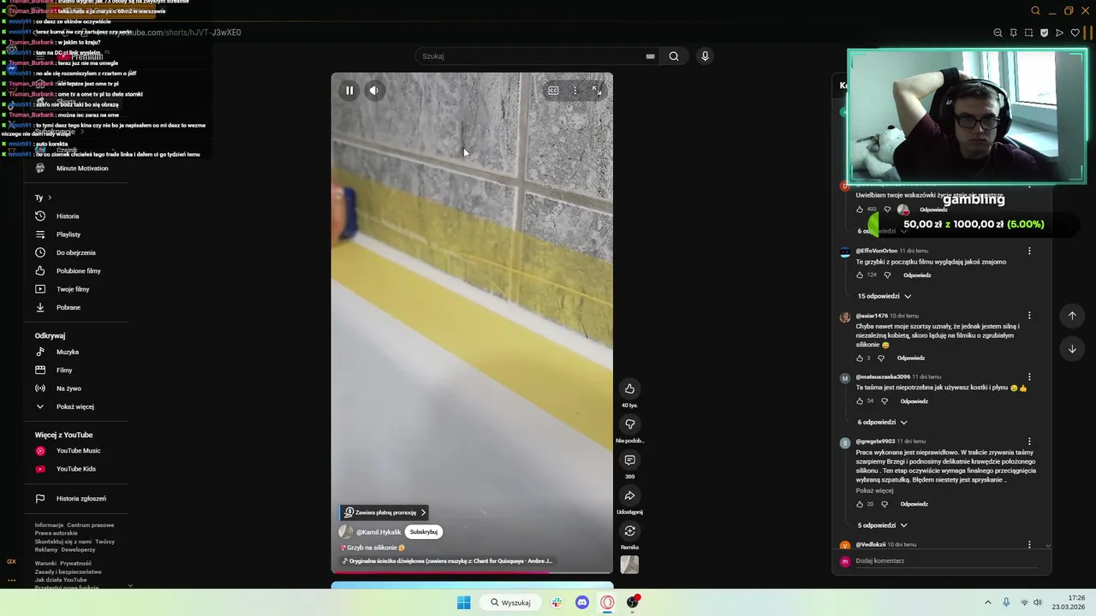Viewport: 1096px width, 616px height.
Task: Expand 15 odpowiedzi under @EffoVonOrton comment
Action: pyautogui.click(x=885, y=296)
